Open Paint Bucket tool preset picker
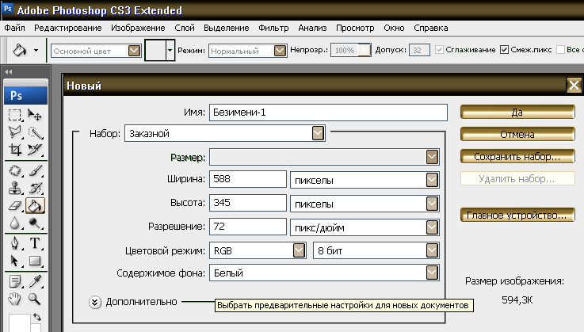 (36, 50)
